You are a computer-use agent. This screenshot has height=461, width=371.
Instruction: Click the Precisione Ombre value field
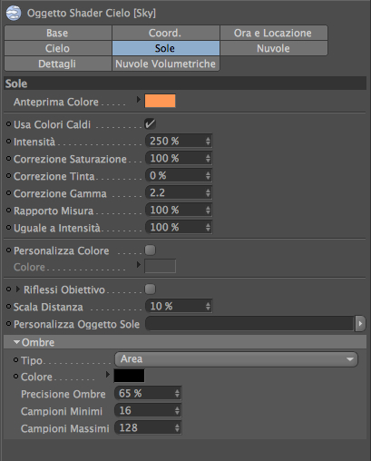pos(148,393)
